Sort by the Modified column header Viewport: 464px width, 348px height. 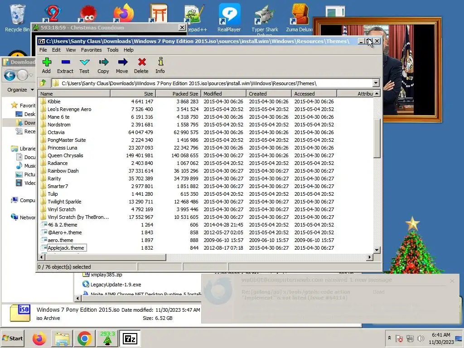224,93
